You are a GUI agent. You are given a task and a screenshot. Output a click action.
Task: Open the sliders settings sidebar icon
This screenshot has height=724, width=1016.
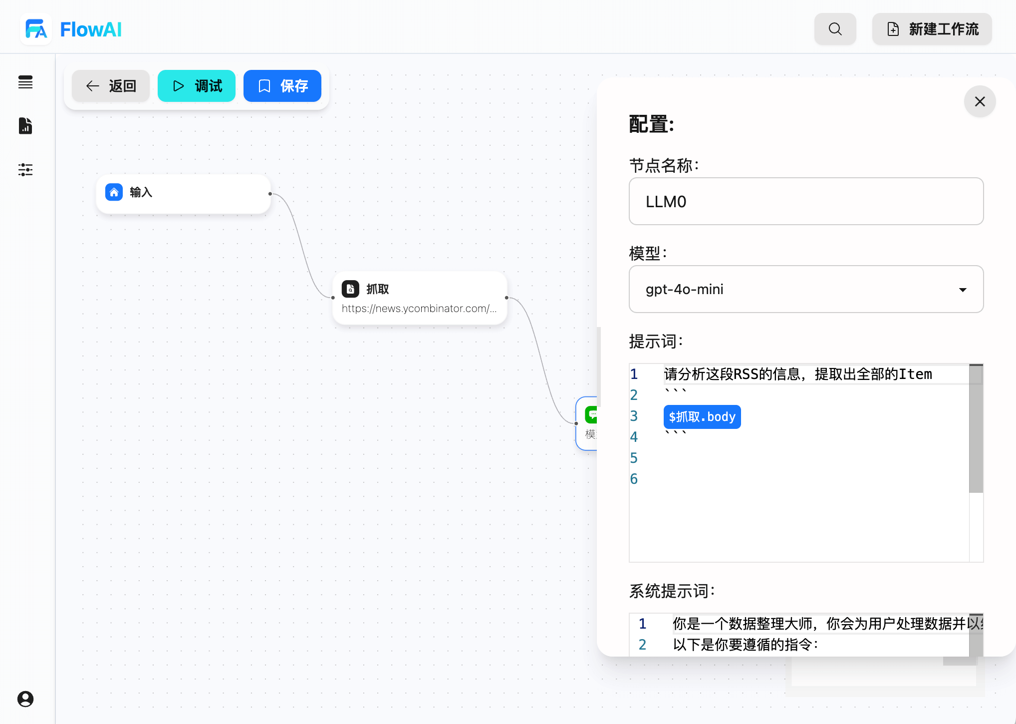(25, 170)
